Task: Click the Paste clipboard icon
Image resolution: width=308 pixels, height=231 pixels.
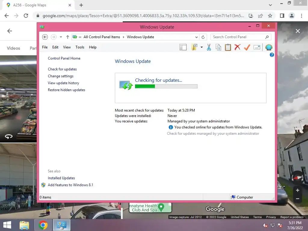Action: point(228,47)
